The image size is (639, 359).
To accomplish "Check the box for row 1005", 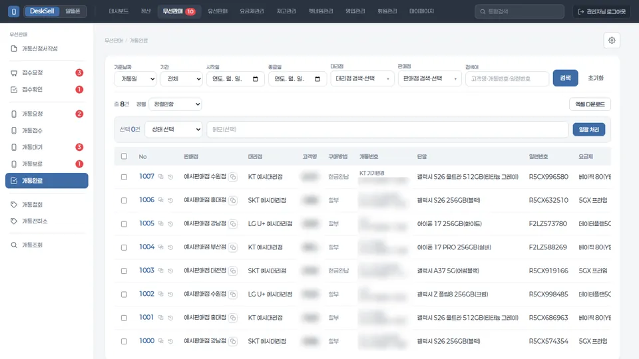I will [x=124, y=224].
